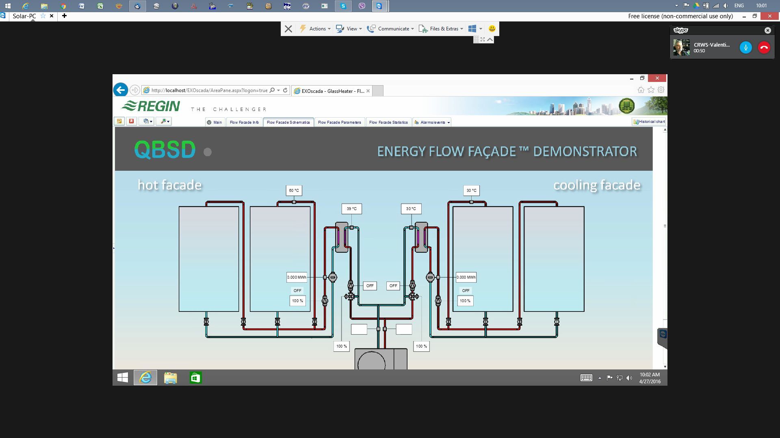Click the smiley feedback icon
Screen dimensions: 780x438
pyautogui.click(x=492, y=28)
